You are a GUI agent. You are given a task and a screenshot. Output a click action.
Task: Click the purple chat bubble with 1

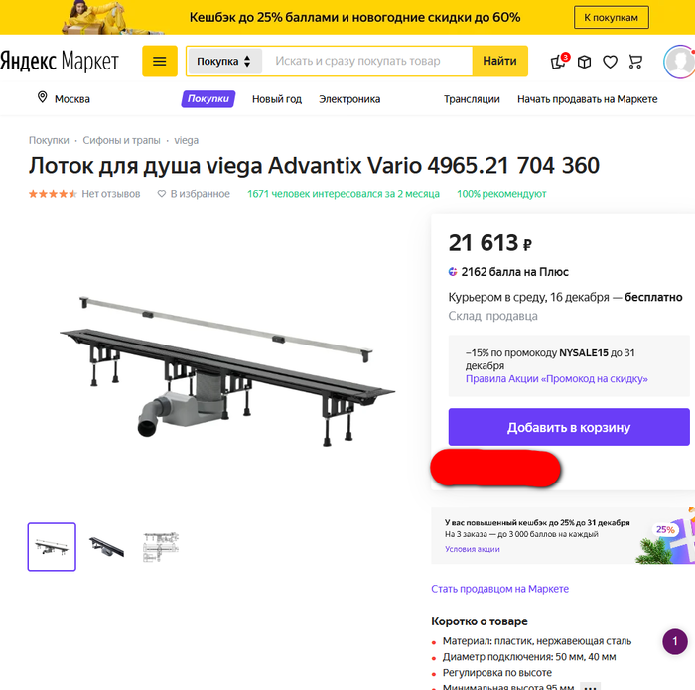[674, 641]
